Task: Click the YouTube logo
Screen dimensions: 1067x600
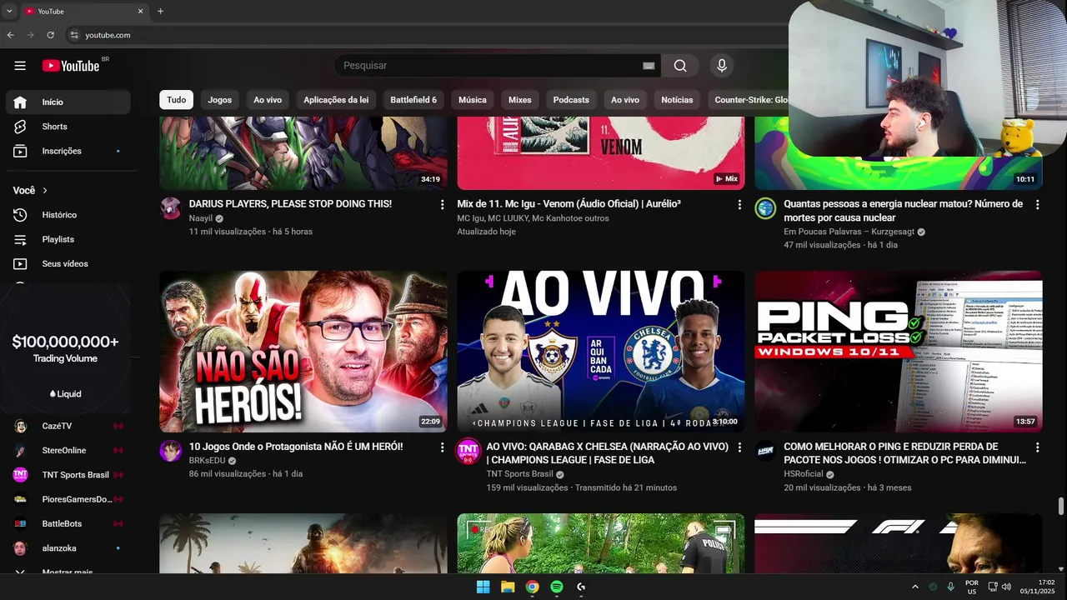Action: 71,66
